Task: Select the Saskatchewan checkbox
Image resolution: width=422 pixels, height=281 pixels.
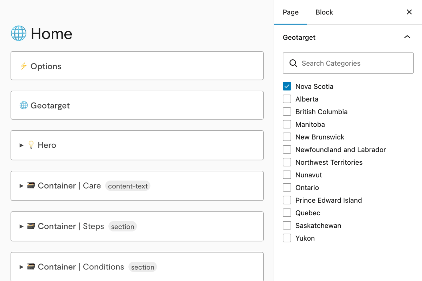Action: (x=287, y=226)
